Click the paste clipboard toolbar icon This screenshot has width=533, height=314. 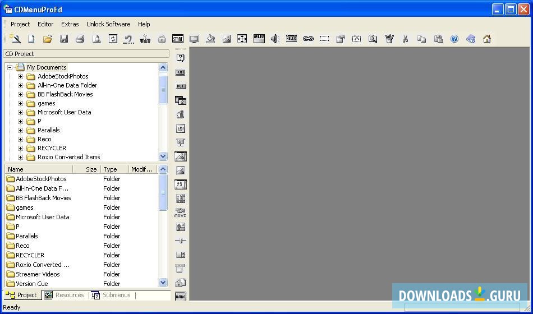point(439,39)
